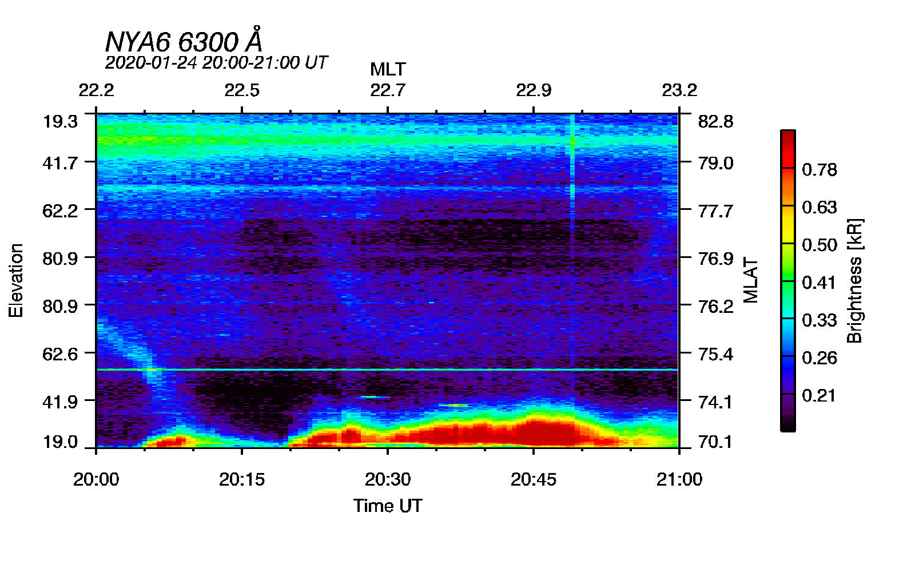
Task: Select the colorbar value 0.63
Action: click(819, 207)
